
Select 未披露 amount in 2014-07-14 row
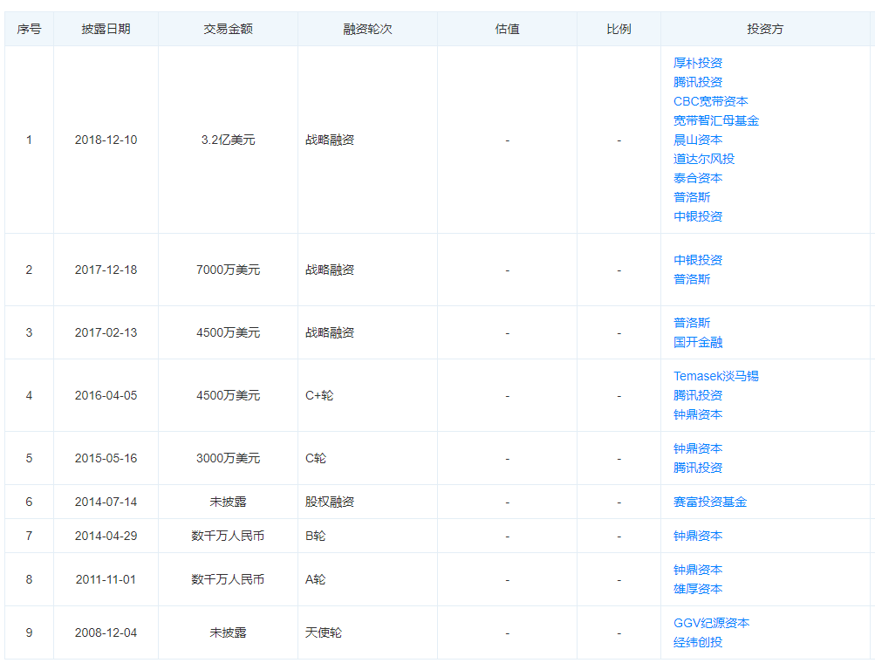[x=229, y=502]
